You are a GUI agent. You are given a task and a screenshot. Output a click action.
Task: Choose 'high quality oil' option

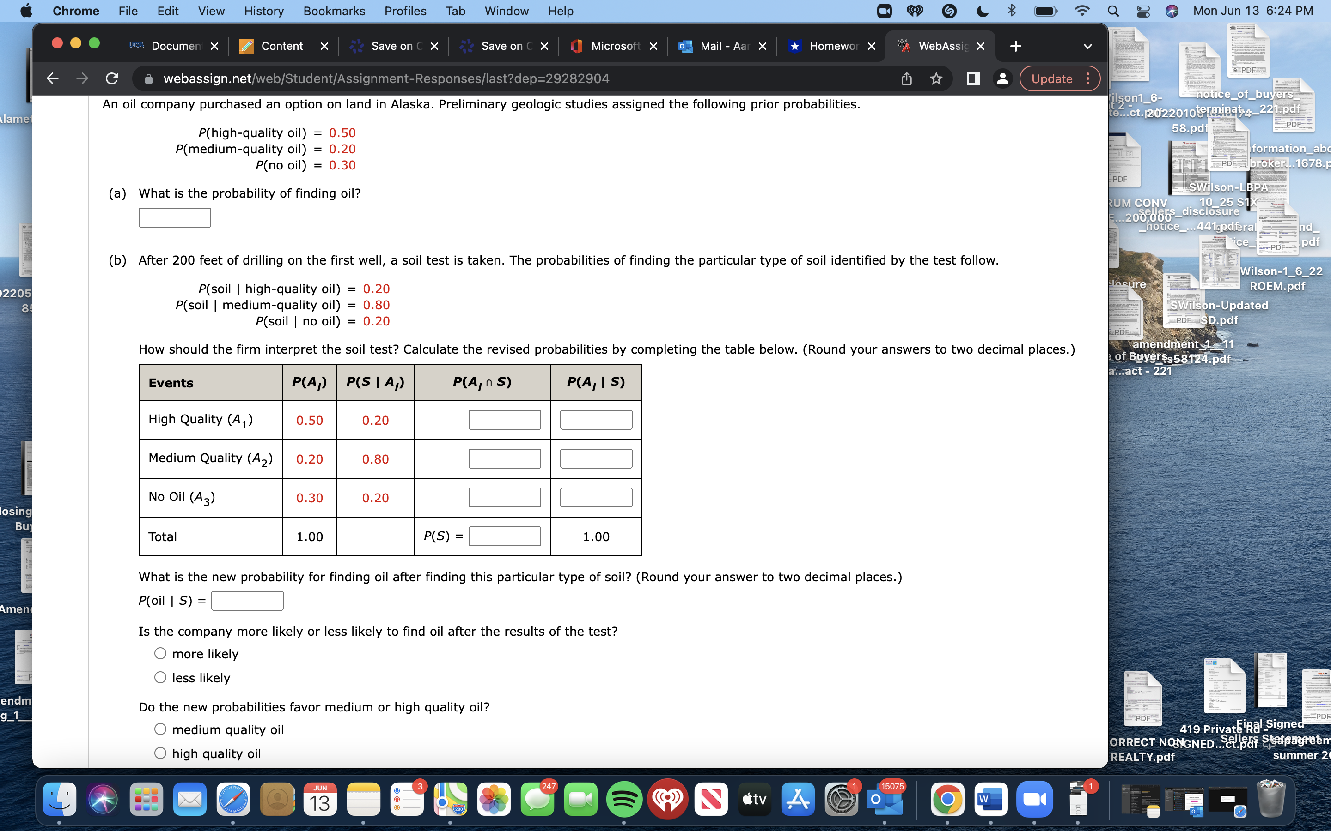pos(159,753)
